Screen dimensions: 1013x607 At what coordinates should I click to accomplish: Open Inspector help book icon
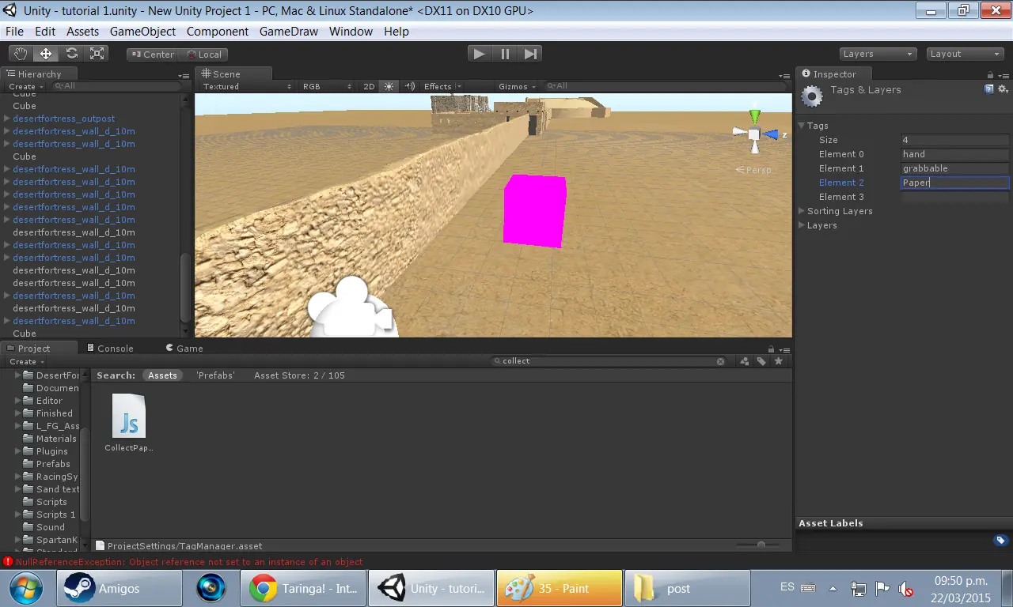(x=989, y=89)
